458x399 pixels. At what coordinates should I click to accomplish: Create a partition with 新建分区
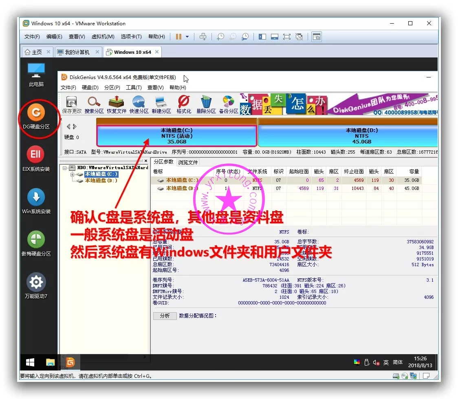[x=161, y=105]
